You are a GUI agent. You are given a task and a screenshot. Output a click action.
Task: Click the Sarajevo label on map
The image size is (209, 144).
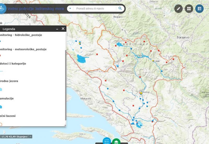pyautogui.click(x=183, y=37)
